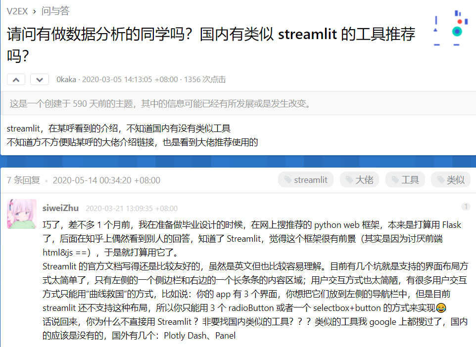Click the reply timestamp 2020-03-21 13:09:35
476x347 pixels.
132,209
